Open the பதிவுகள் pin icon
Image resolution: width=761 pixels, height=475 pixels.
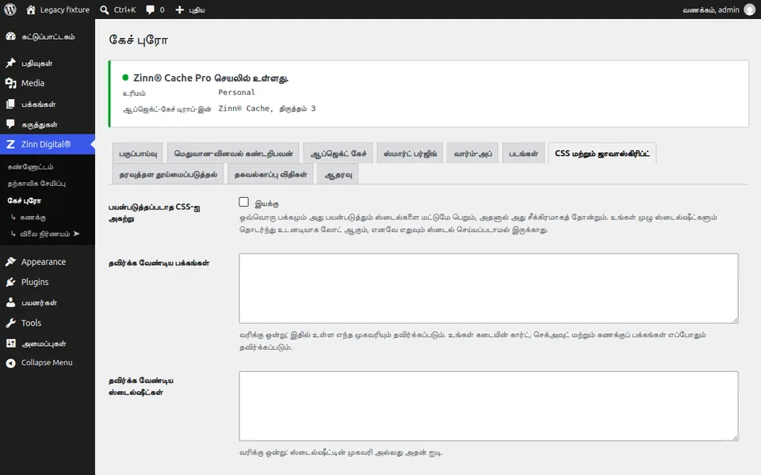(10, 63)
